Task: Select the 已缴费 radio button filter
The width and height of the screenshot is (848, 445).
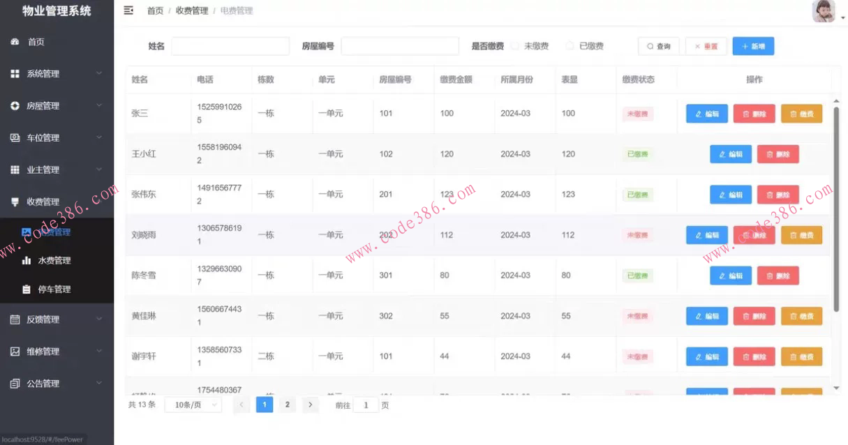Action: click(x=570, y=46)
